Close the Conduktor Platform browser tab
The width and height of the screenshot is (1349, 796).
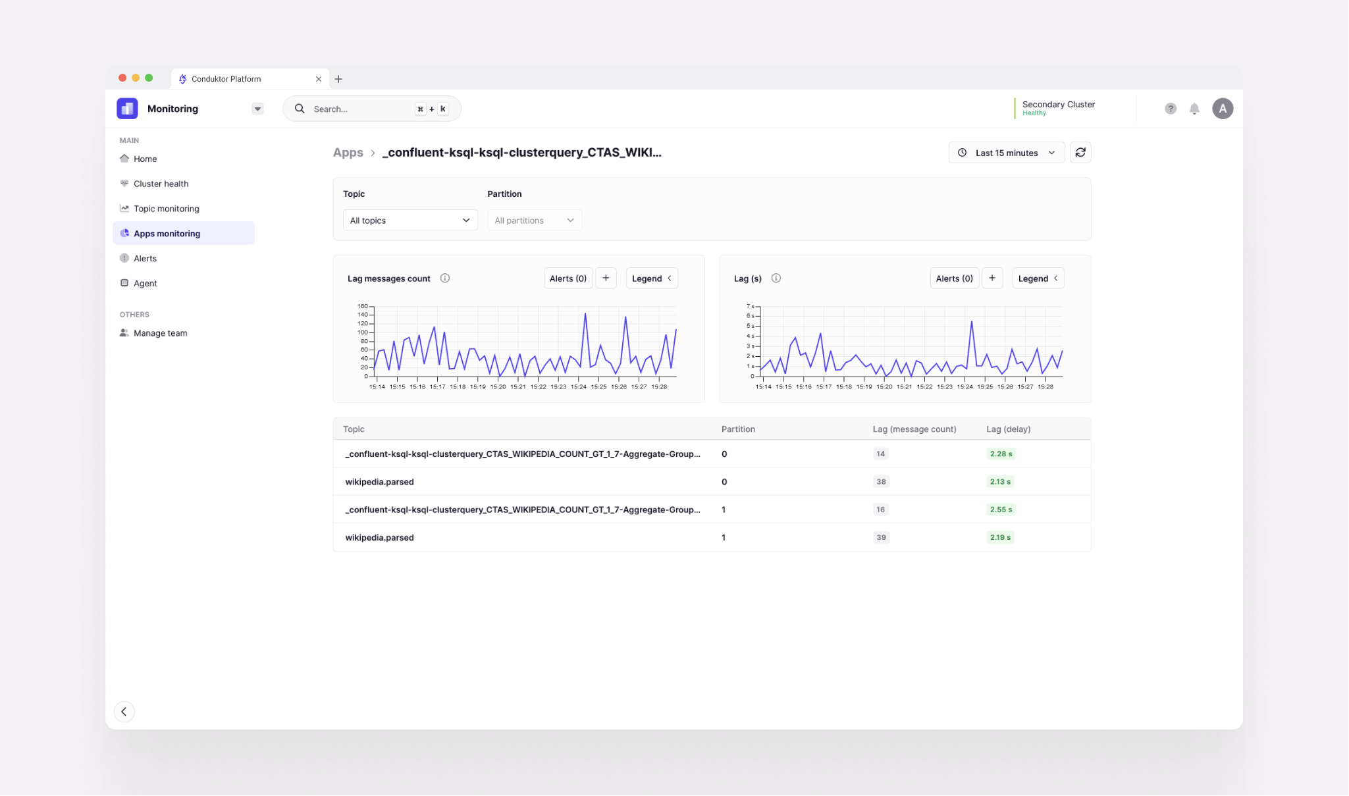click(319, 79)
